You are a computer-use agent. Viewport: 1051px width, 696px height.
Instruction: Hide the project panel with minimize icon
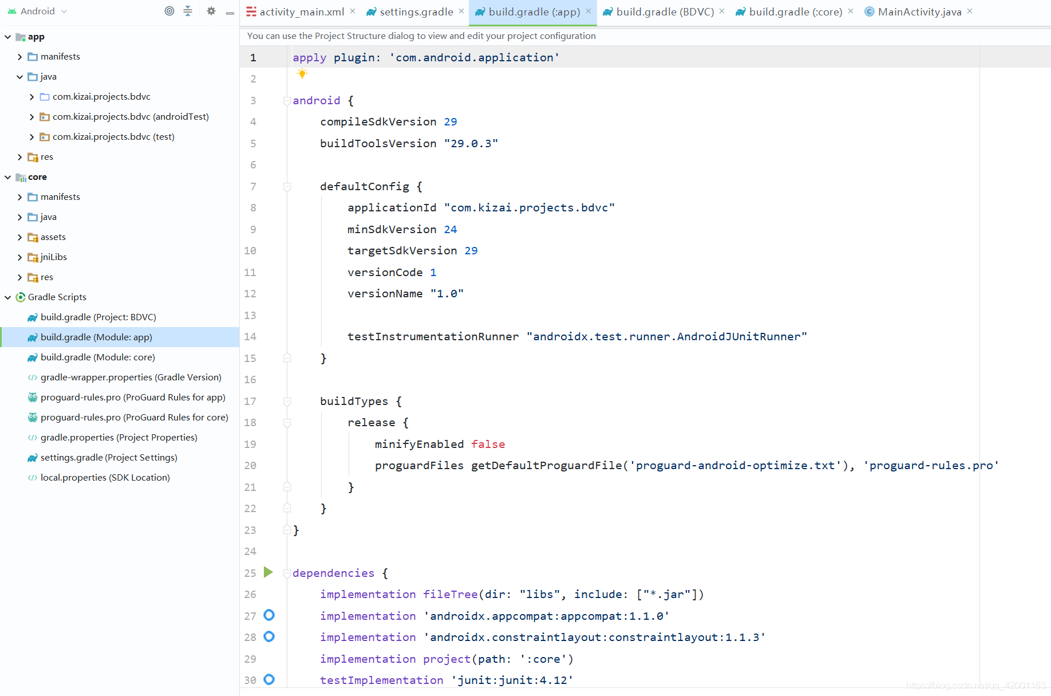(x=230, y=12)
